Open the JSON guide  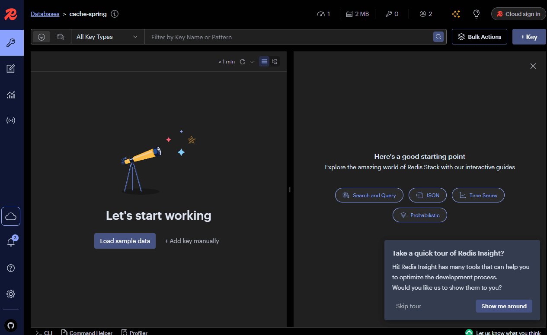click(x=428, y=195)
